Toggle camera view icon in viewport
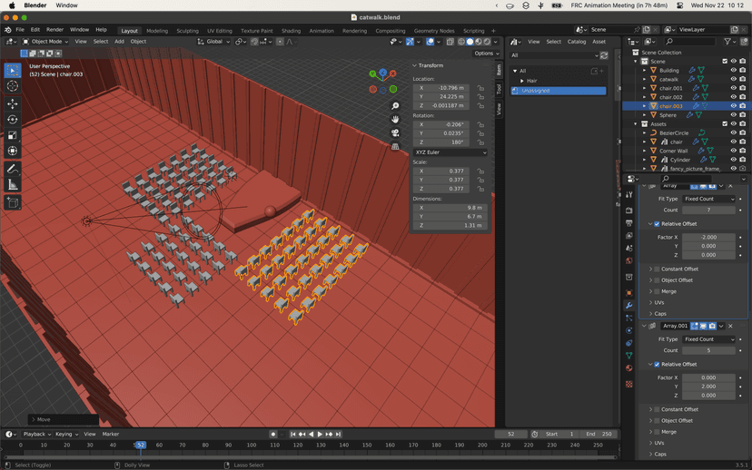Viewport: 752px width, 470px height. (x=395, y=132)
